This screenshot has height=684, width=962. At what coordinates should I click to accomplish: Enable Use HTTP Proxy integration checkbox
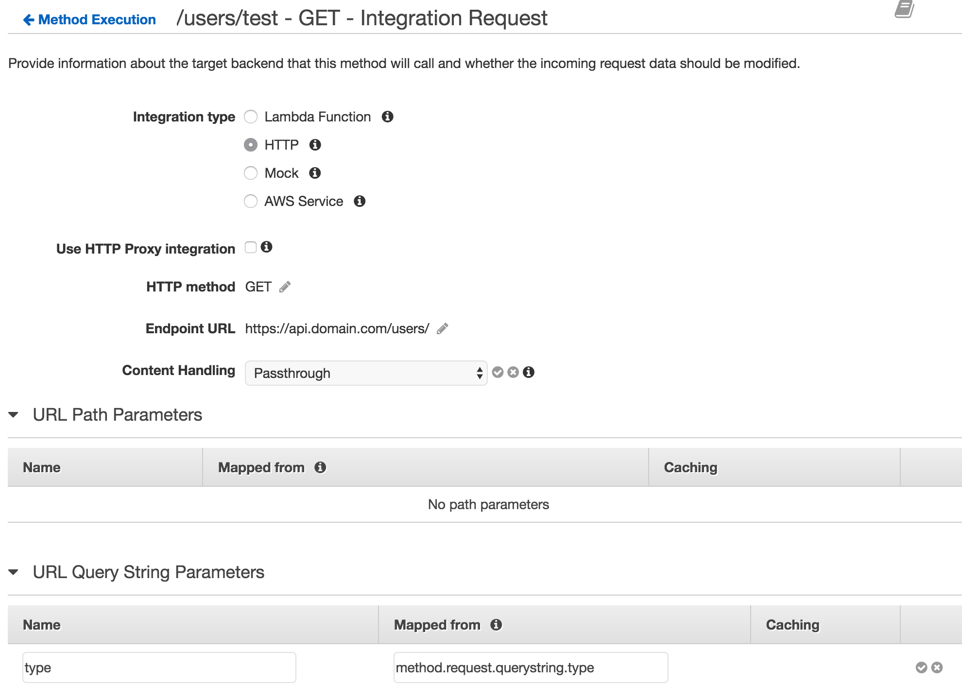pyautogui.click(x=251, y=247)
